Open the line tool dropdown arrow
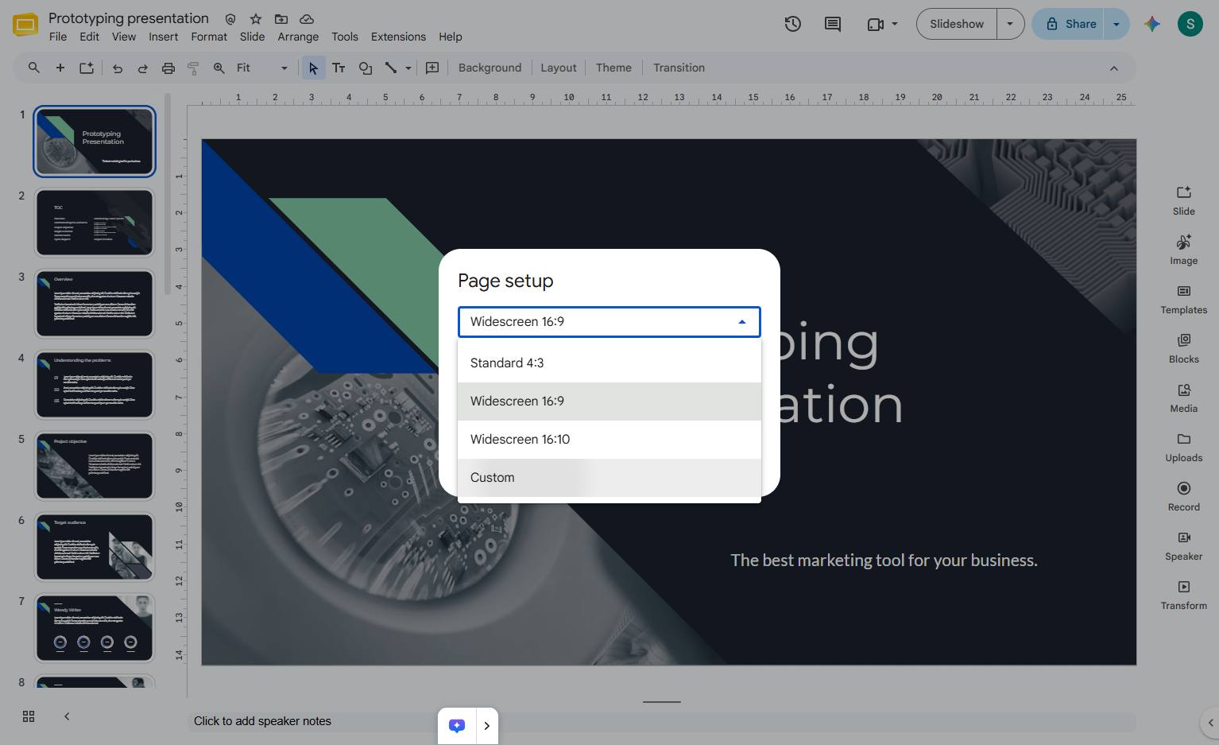This screenshot has height=745, width=1219. click(408, 68)
